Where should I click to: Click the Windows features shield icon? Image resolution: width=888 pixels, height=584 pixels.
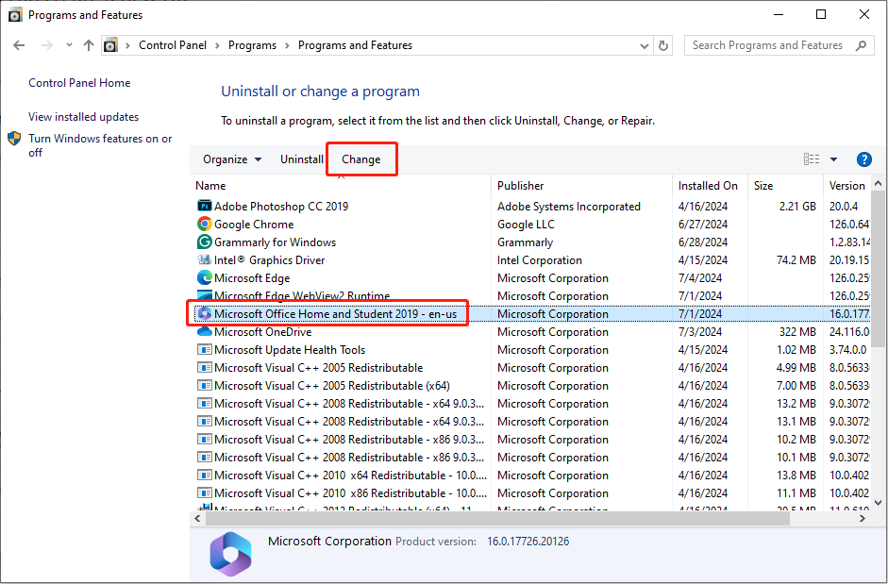click(14, 139)
